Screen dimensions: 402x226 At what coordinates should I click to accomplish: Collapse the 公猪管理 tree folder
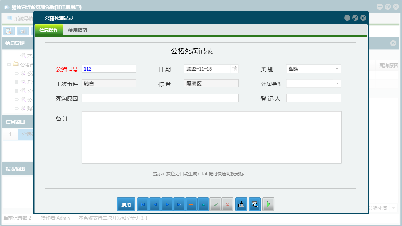coord(9,65)
